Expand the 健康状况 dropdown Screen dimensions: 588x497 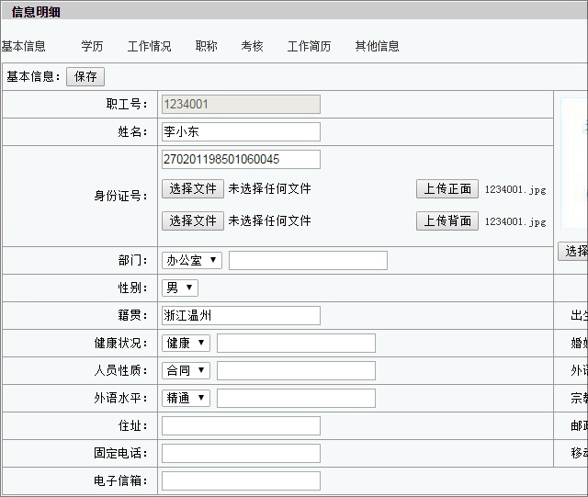tap(186, 344)
